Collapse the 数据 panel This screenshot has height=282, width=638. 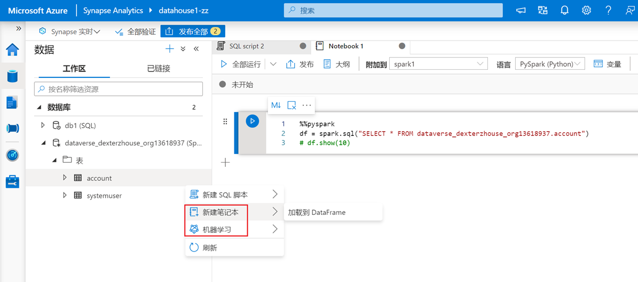pyautogui.click(x=196, y=49)
